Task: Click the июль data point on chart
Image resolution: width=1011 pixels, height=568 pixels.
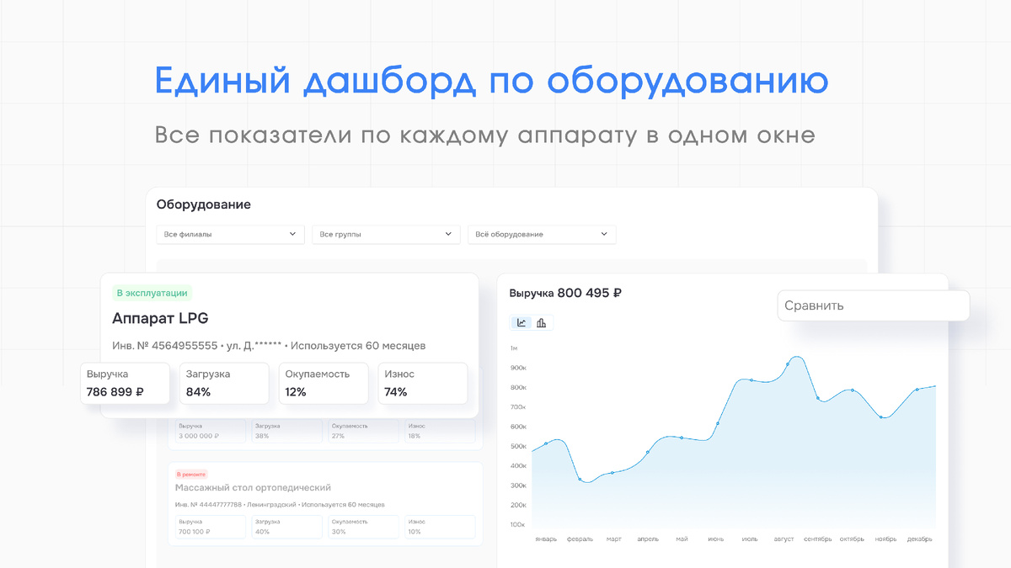Action: (751, 380)
